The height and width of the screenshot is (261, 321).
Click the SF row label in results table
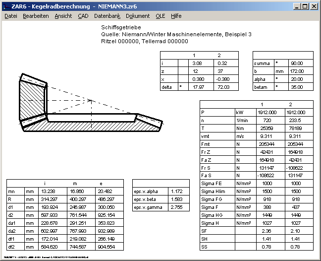point(204,230)
